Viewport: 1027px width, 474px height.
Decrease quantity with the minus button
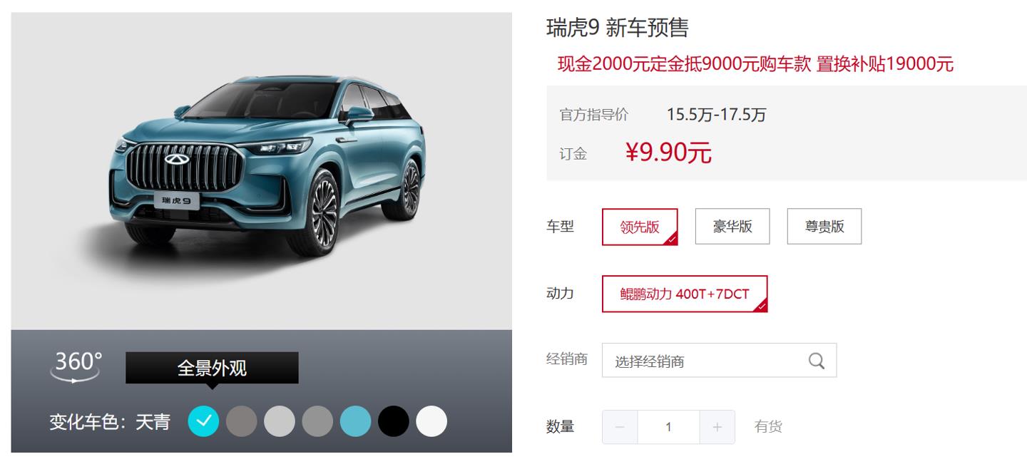(620, 427)
